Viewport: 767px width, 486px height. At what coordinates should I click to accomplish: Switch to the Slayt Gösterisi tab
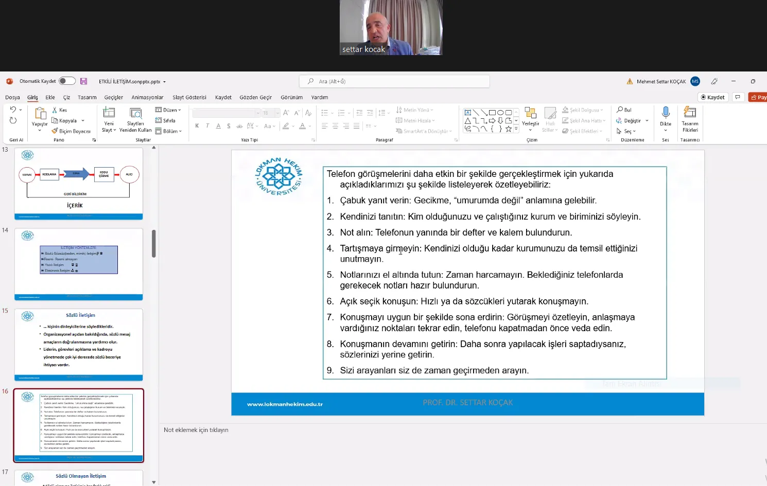189,97
